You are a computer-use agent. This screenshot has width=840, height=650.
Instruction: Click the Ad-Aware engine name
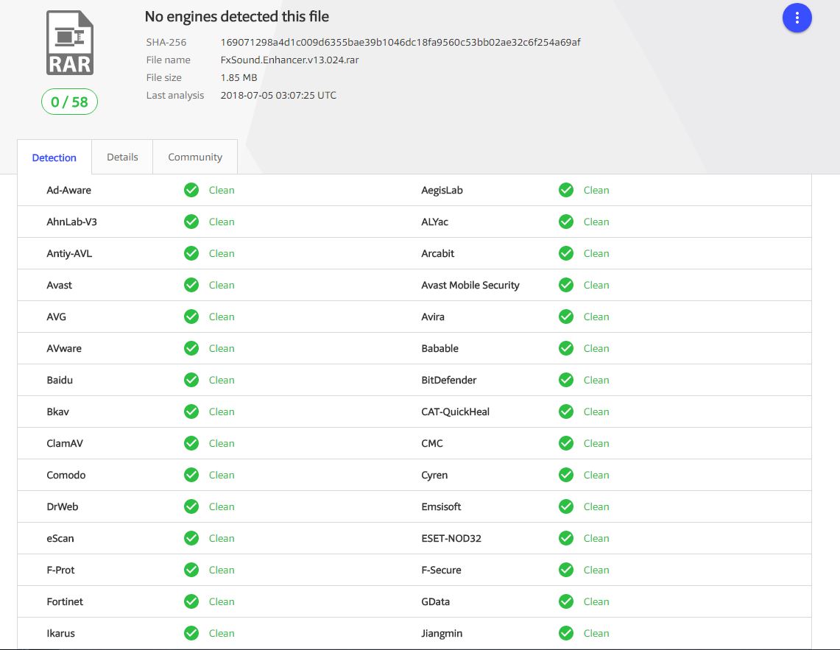pyautogui.click(x=68, y=190)
